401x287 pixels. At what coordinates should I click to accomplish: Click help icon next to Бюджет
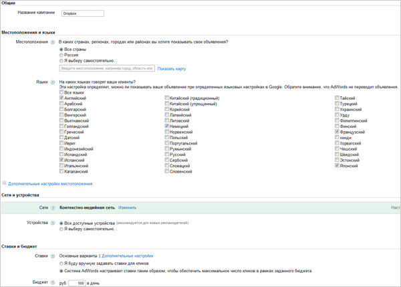(x=53, y=282)
